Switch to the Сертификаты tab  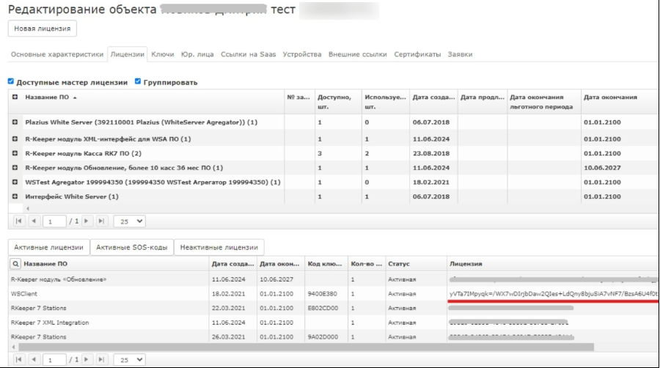417,54
